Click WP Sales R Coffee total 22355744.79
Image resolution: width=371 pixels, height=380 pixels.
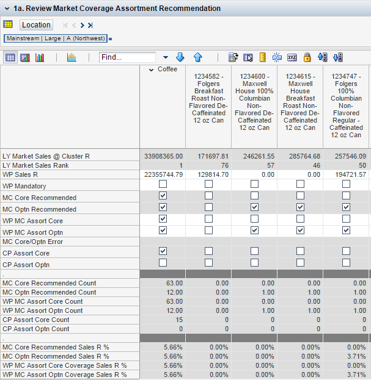(x=163, y=174)
